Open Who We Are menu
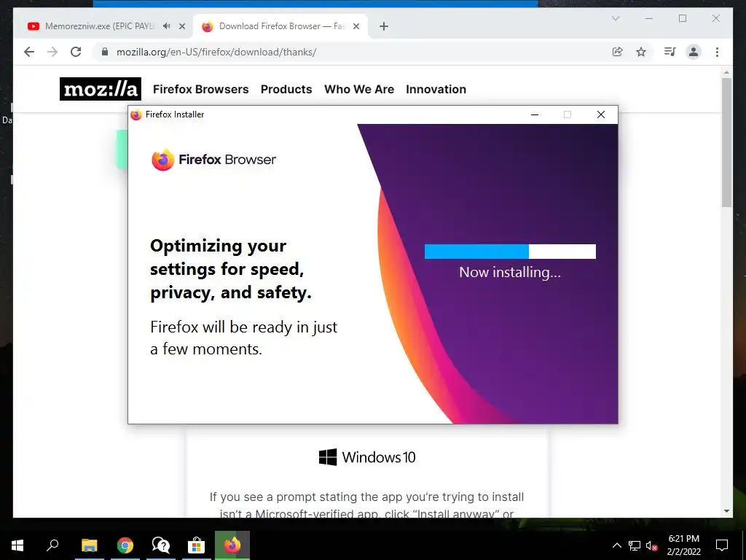Viewport: 746px width, 560px height. point(359,89)
